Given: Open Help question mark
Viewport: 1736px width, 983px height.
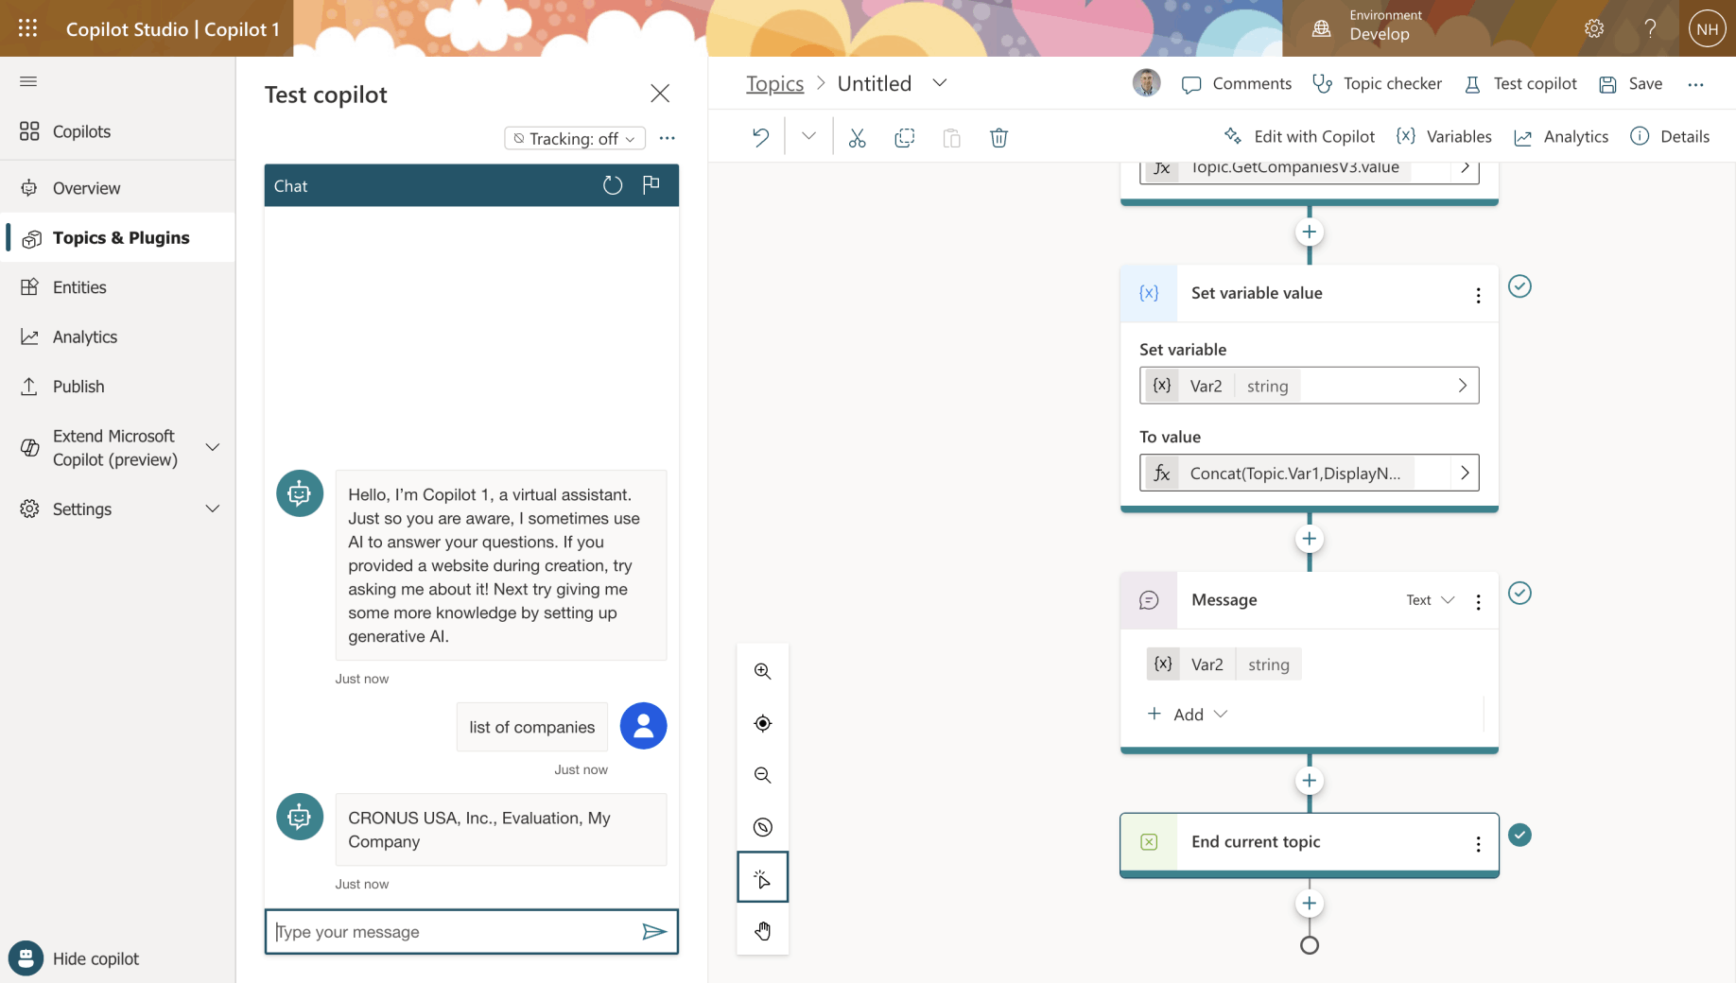Looking at the screenshot, I should [1651, 28].
